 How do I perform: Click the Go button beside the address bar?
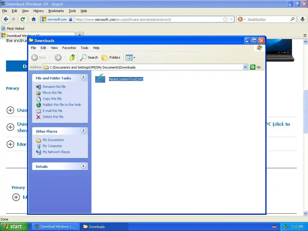pos(255,67)
